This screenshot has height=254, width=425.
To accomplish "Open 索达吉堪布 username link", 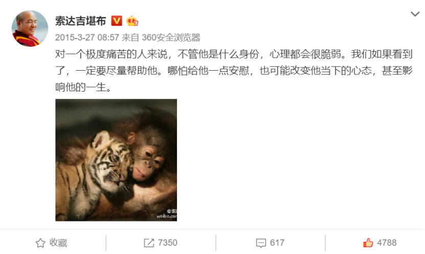I will (x=80, y=21).
